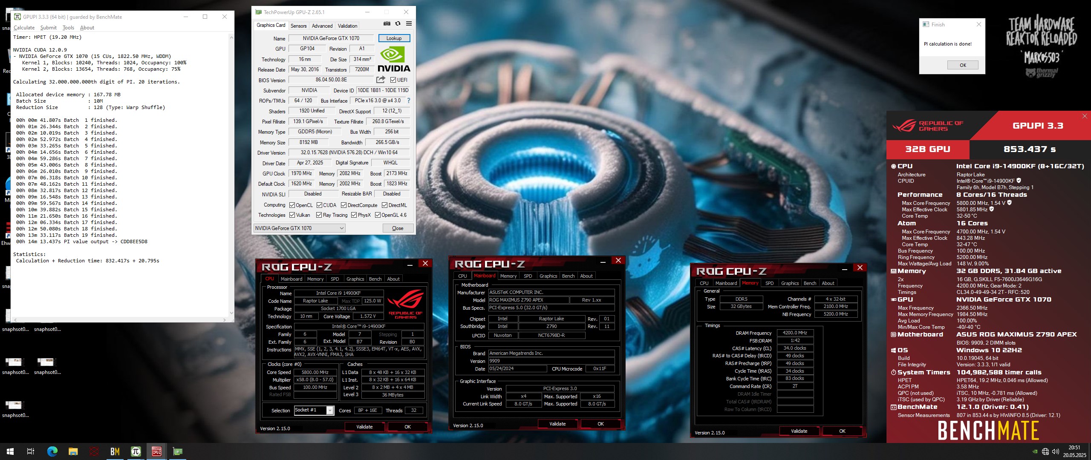
Task: Open the GPU-Z hamburger menu
Action: [409, 24]
